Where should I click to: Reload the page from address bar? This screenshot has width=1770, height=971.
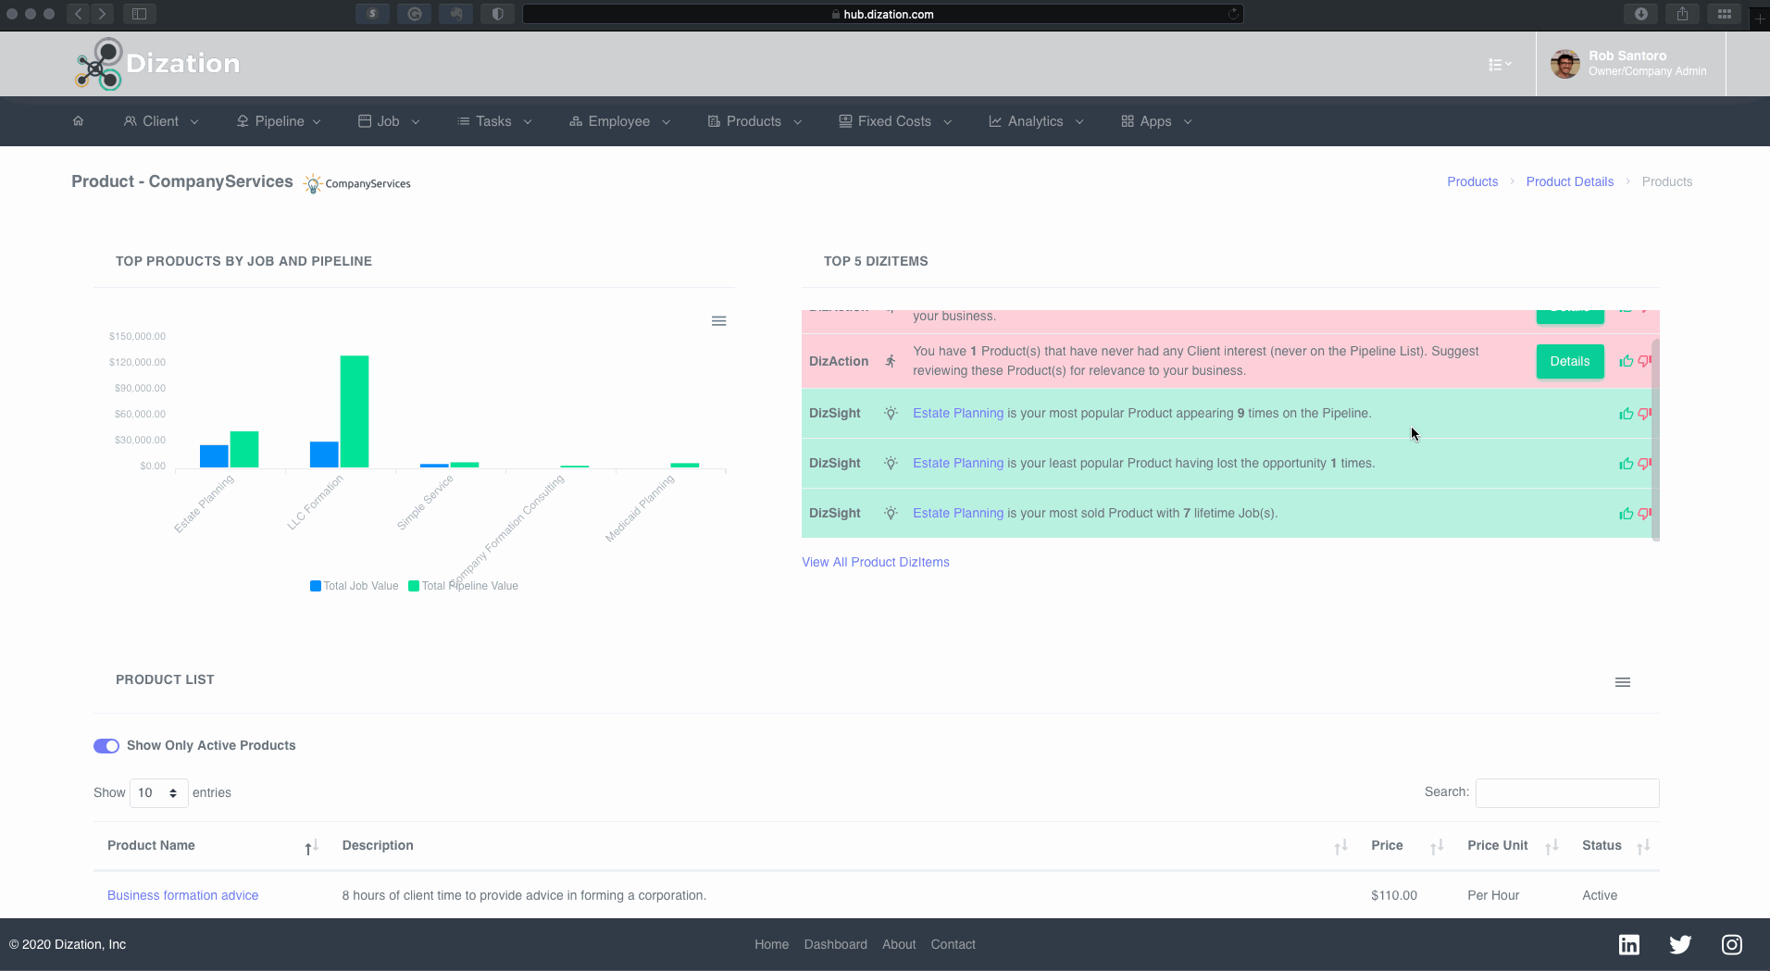click(x=1233, y=14)
